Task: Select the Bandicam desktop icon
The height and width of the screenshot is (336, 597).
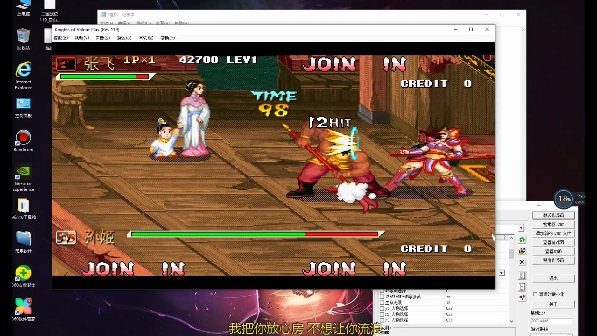Action: (x=23, y=141)
